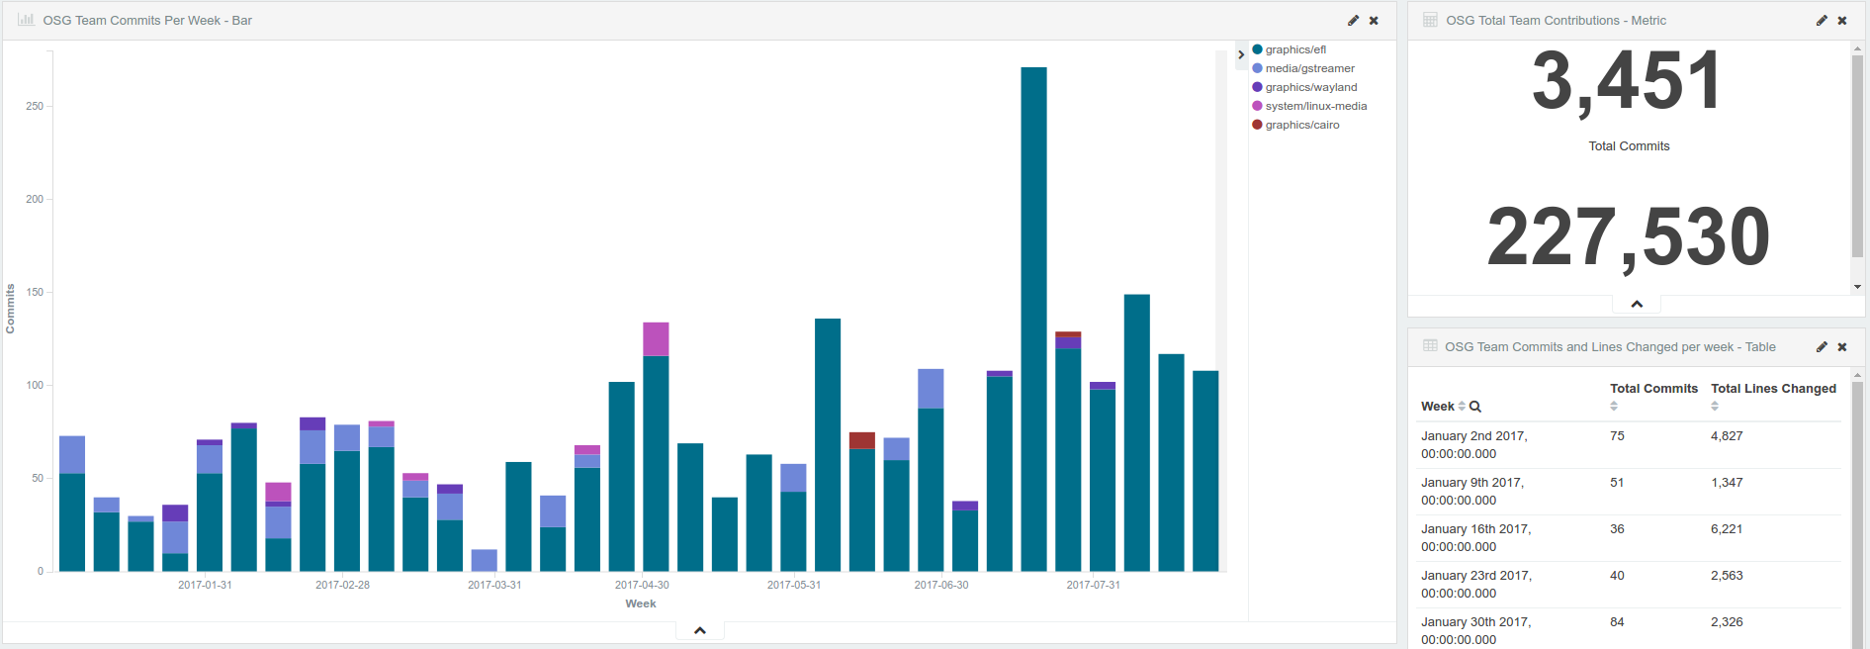Expand the bar chart bottom spy panel
The image size is (1870, 649).
pos(700,630)
